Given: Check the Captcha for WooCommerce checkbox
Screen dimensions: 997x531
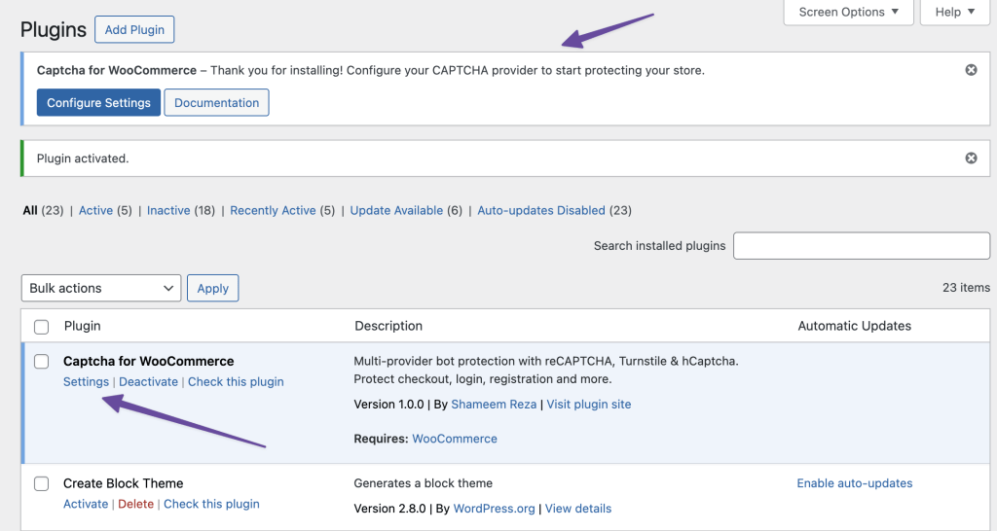Looking at the screenshot, I should tap(41, 362).
